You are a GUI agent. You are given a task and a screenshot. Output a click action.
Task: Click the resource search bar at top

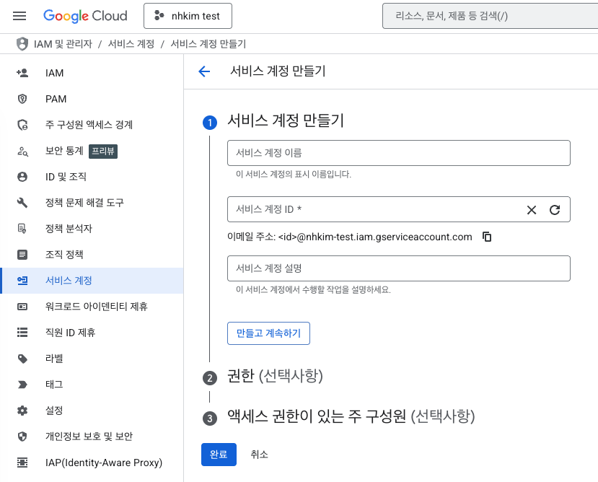(489, 16)
